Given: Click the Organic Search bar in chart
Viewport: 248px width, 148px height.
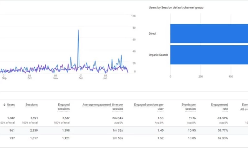Looking at the screenshot, I should tap(209, 55).
